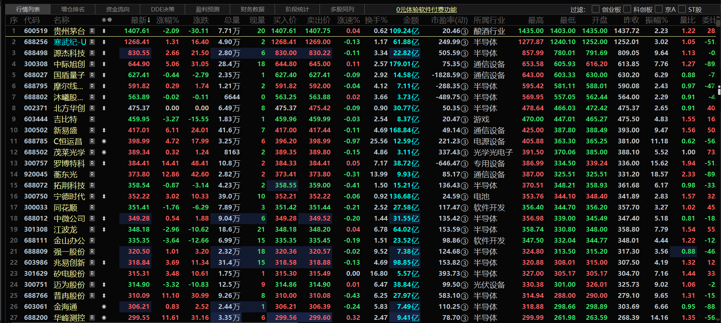Click the star marker icon for C恒运昌
721x323 pixels.
tap(104, 141)
